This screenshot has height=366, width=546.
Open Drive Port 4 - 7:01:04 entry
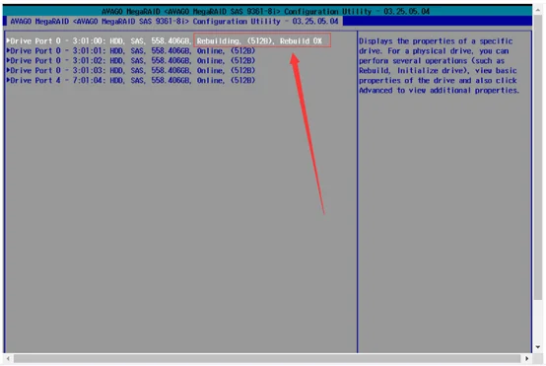click(131, 80)
